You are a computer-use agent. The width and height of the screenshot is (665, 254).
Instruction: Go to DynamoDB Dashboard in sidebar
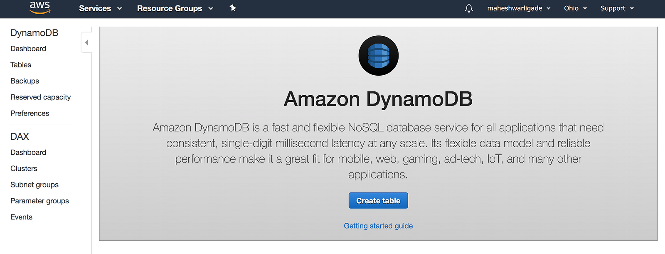click(x=28, y=49)
